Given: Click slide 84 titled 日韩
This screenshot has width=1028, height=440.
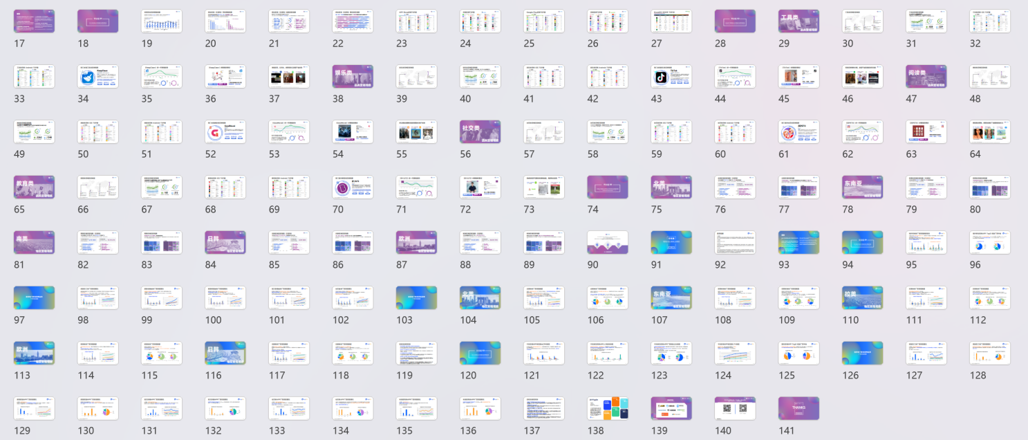Looking at the screenshot, I should (225, 243).
